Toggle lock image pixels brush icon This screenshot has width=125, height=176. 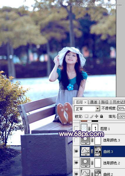(x=92, y=116)
